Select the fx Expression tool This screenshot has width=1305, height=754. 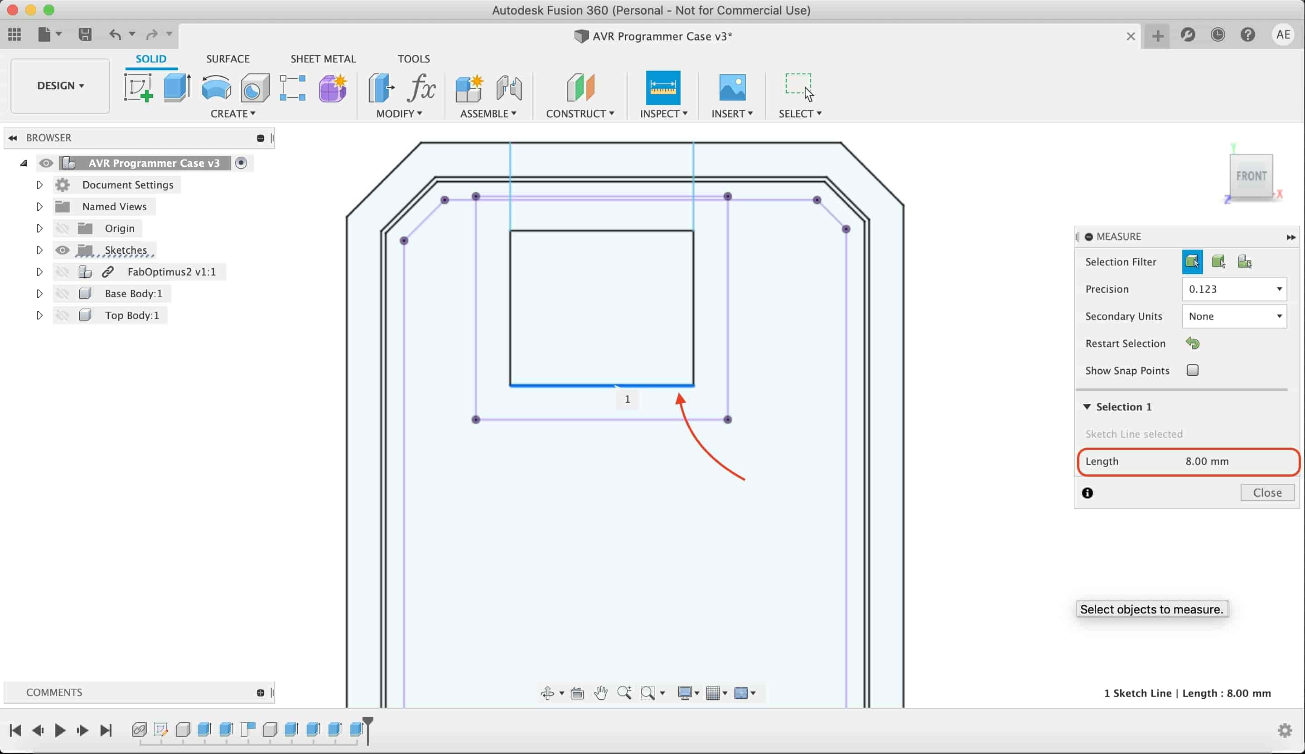422,86
